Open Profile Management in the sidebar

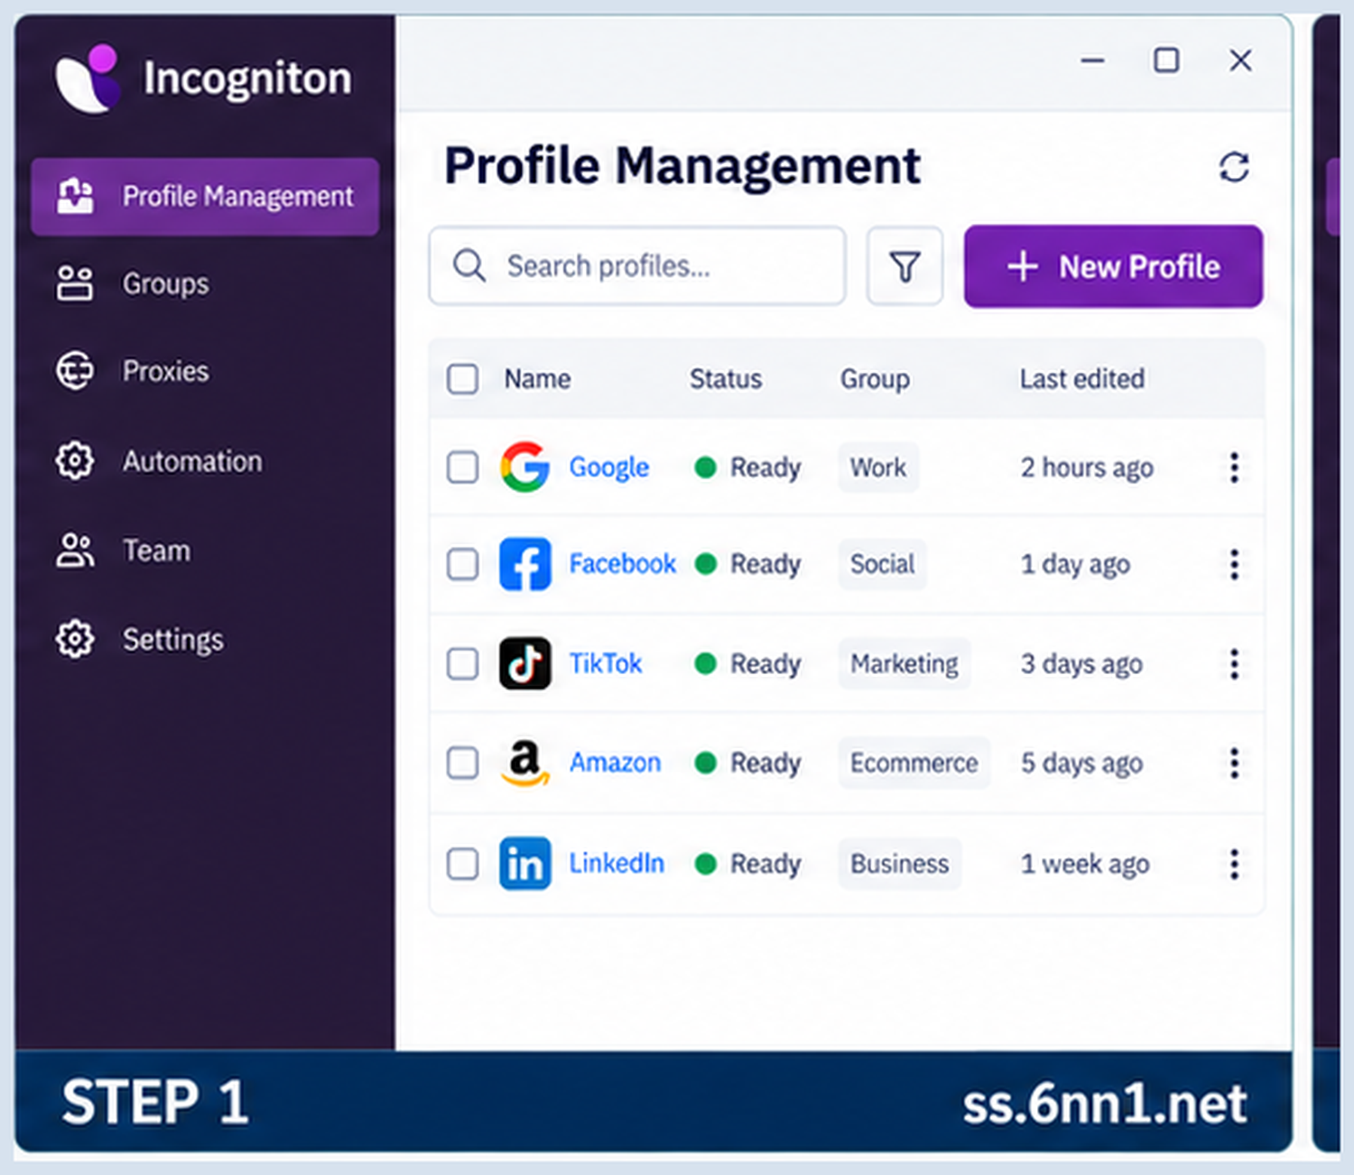tap(205, 197)
